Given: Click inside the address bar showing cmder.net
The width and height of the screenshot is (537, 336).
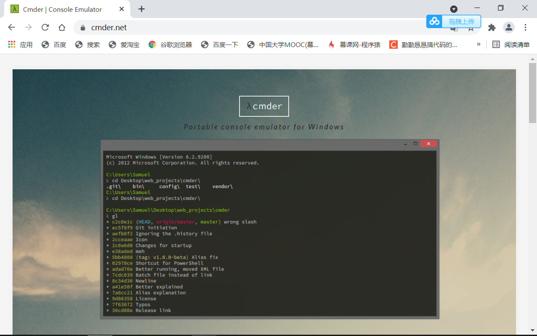Looking at the screenshot, I should pyautogui.click(x=168, y=27).
